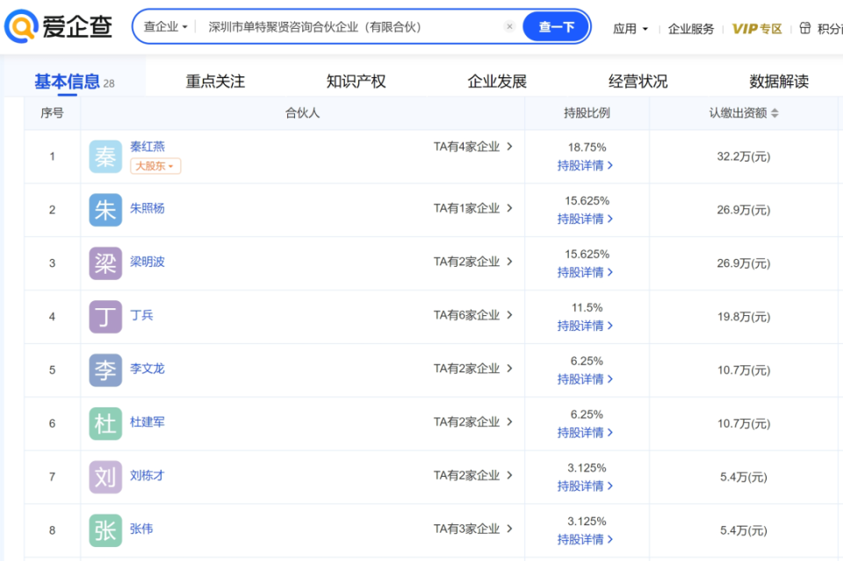
Task: Click the 查一下 search button
Action: pos(556,26)
